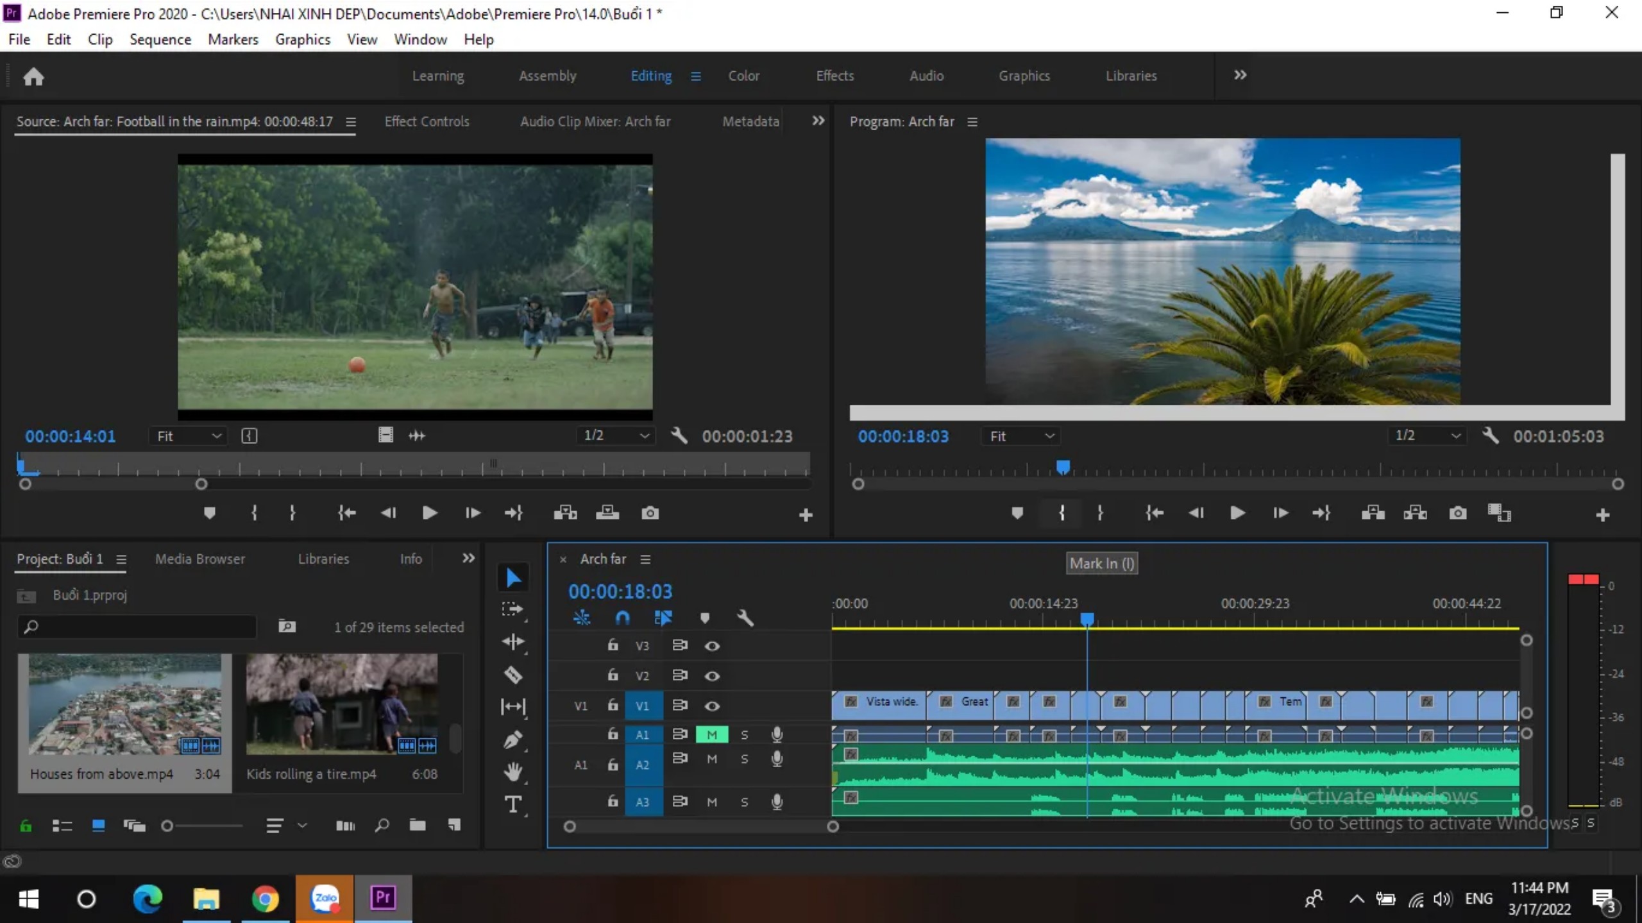This screenshot has width=1642, height=923.
Task: Open timeline display settings wrench
Action: pyautogui.click(x=745, y=618)
